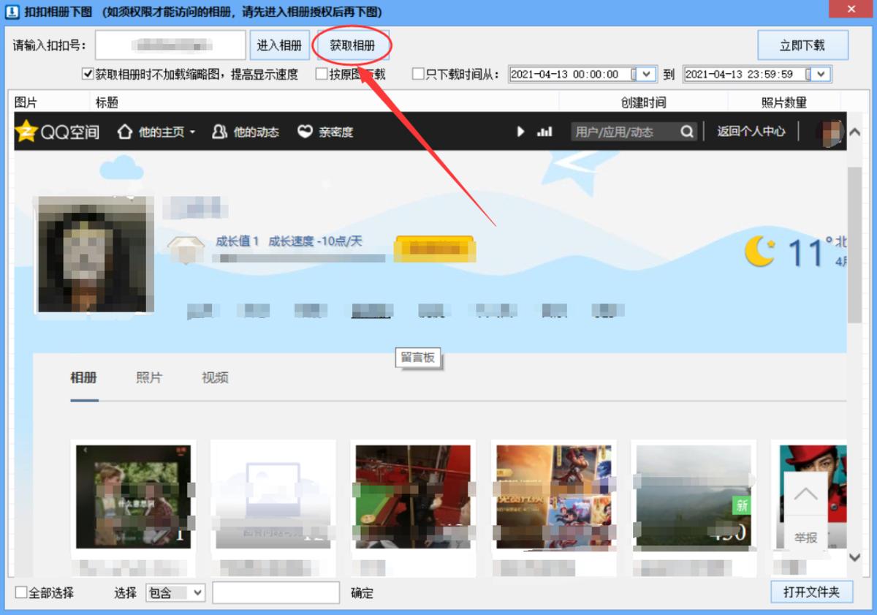The image size is (877, 615).
Task: Open visitor statistics via bar chart icon
Action: click(544, 132)
